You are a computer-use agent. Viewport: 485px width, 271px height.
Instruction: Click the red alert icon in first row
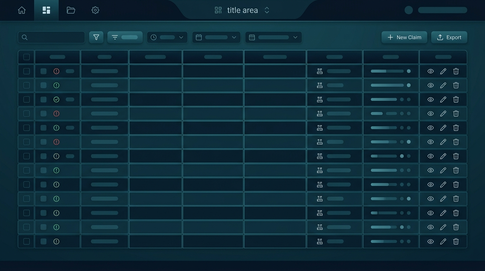[56, 71]
